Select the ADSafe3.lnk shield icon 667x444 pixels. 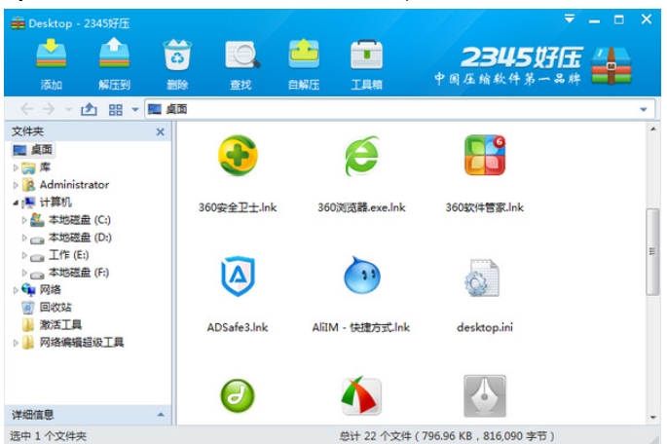point(238,276)
